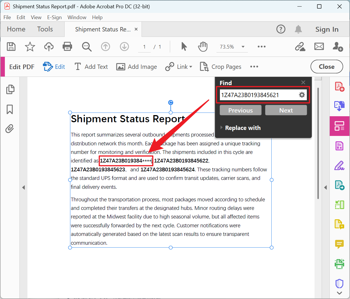
Task: Select the Hand pan tool
Action: pos(203,47)
